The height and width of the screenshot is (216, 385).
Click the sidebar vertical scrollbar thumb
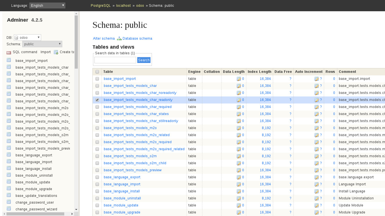point(76,42)
